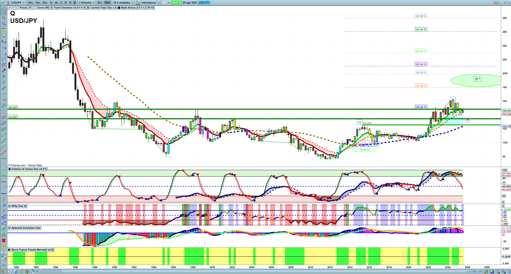
Task: Expand the 1 trimestre timeframe dropdown
Action: pyautogui.click(x=86, y=3)
